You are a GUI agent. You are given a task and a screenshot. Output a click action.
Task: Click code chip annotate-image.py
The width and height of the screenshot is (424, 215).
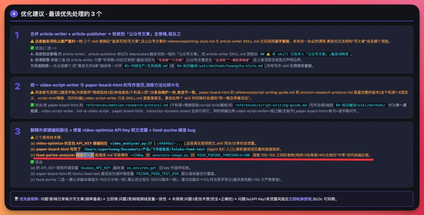coord(170,155)
